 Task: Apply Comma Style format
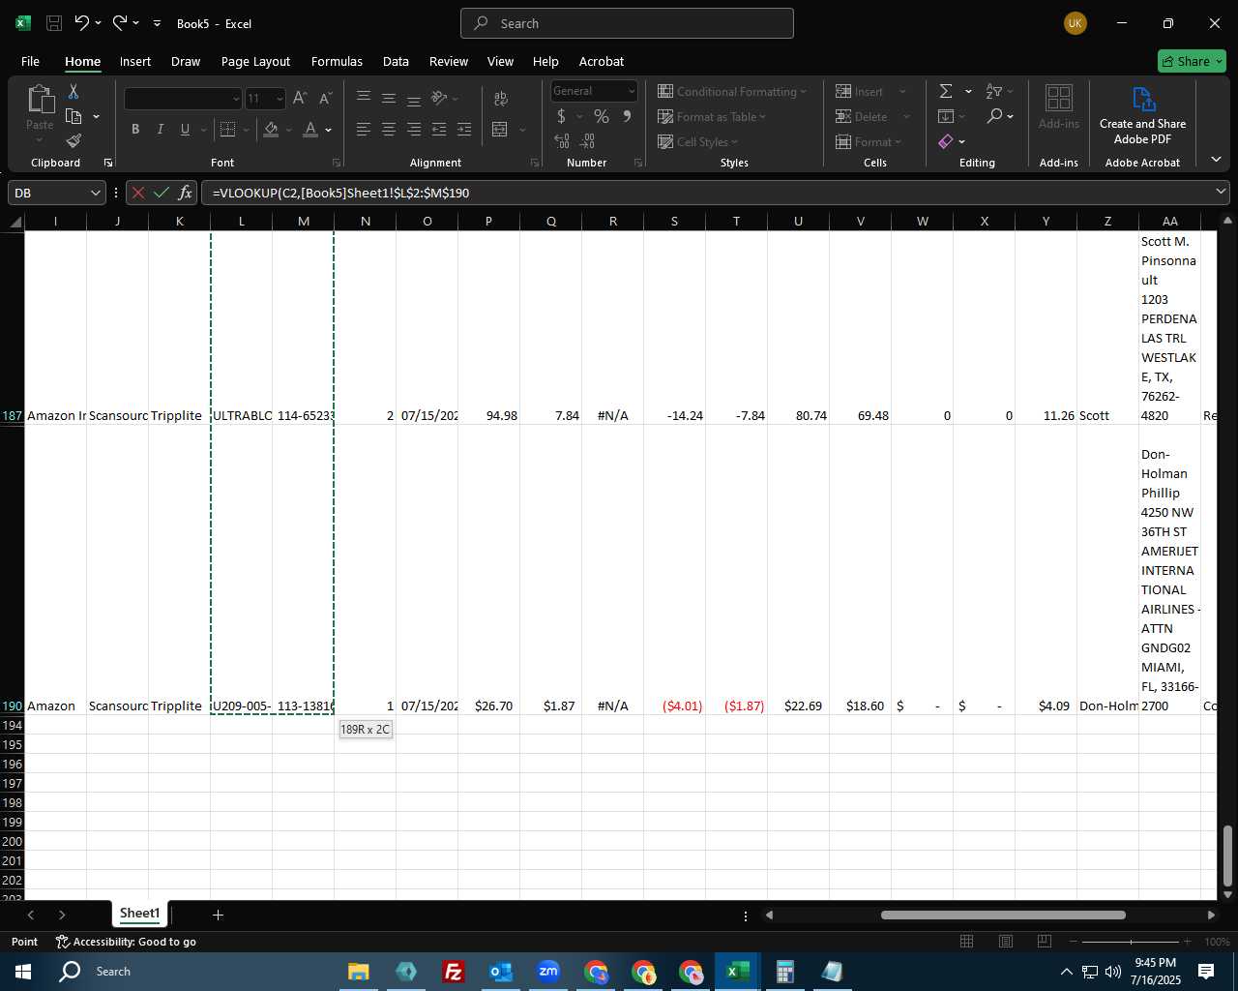[627, 116]
